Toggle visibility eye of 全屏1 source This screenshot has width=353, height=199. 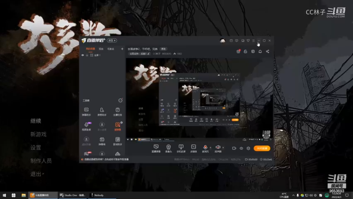[x=83, y=55]
